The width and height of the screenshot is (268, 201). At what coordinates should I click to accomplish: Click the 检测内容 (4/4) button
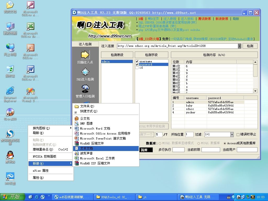[214, 55]
